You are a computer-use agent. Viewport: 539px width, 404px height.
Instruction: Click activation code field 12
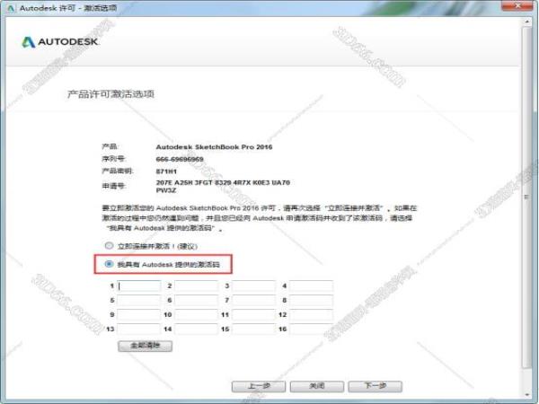(311, 315)
